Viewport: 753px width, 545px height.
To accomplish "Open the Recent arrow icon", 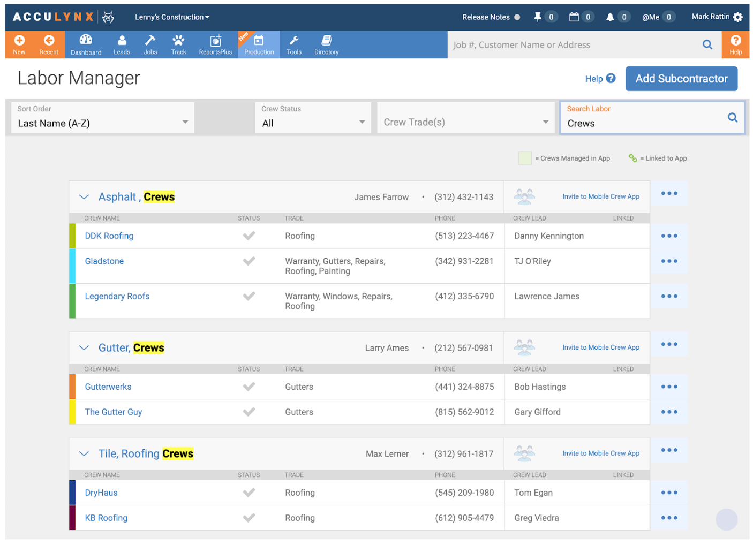I will tap(49, 40).
